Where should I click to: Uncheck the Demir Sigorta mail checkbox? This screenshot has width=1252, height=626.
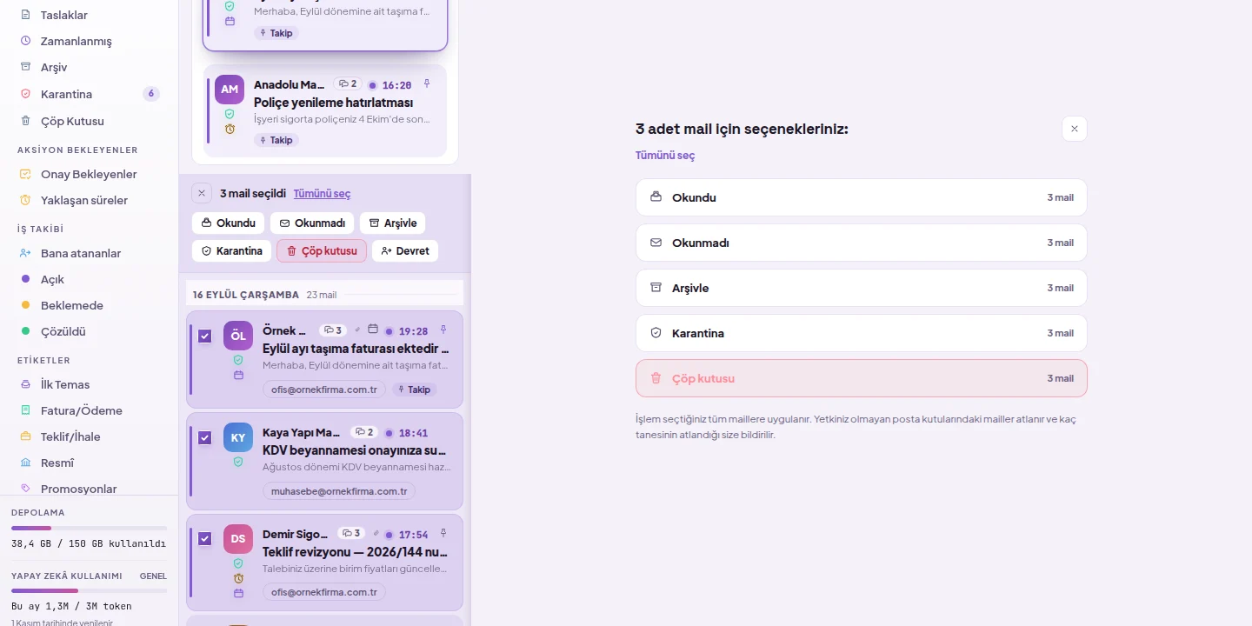205,538
